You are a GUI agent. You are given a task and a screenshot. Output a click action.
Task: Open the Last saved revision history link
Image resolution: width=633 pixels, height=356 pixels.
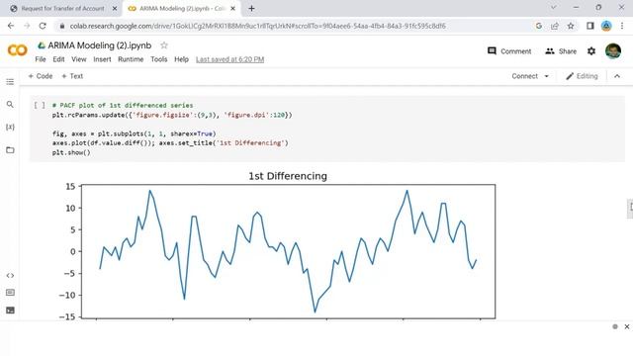[229, 59]
